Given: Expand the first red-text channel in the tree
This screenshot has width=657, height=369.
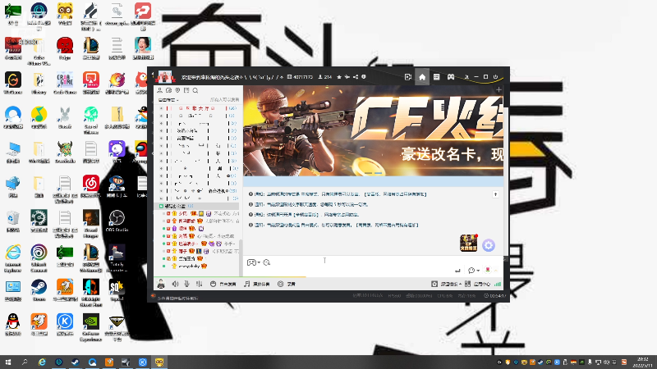Looking at the screenshot, I should pyautogui.click(x=161, y=108).
